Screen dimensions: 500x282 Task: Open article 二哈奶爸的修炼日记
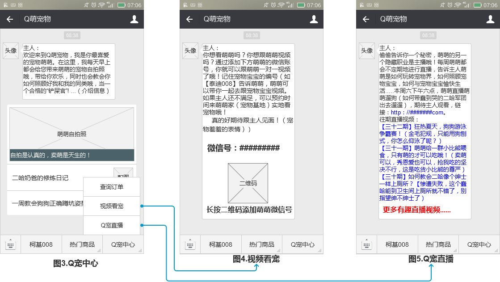point(40,178)
